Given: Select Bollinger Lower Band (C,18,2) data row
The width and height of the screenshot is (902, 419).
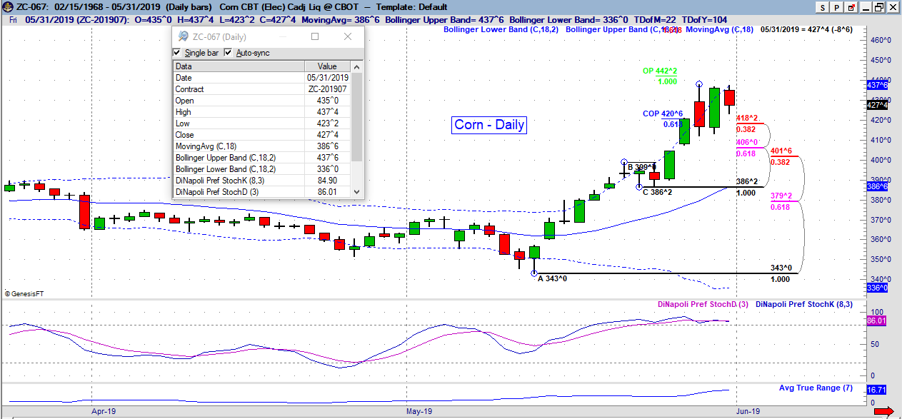Looking at the screenshot, I should pyautogui.click(x=261, y=169).
